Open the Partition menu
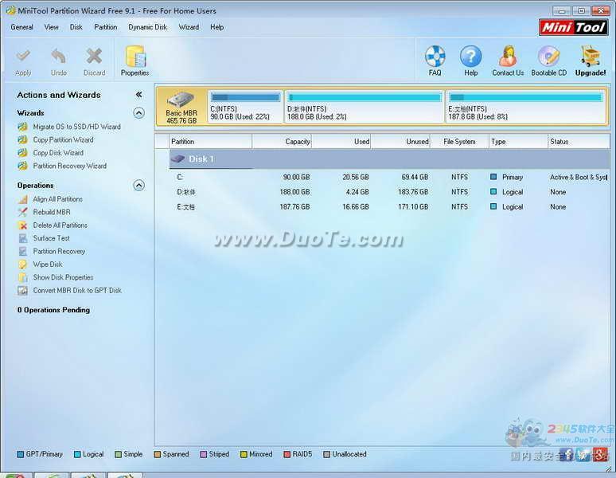 pos(105,27)
